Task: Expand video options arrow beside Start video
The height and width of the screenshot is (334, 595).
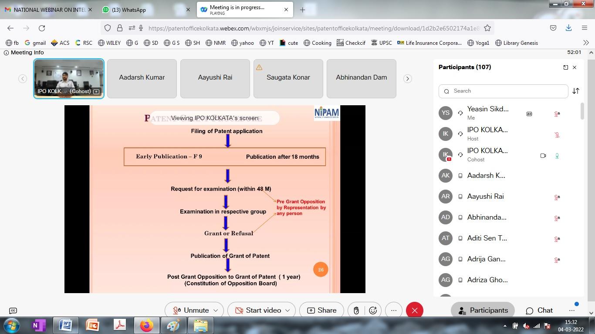Action: point(287,311)
